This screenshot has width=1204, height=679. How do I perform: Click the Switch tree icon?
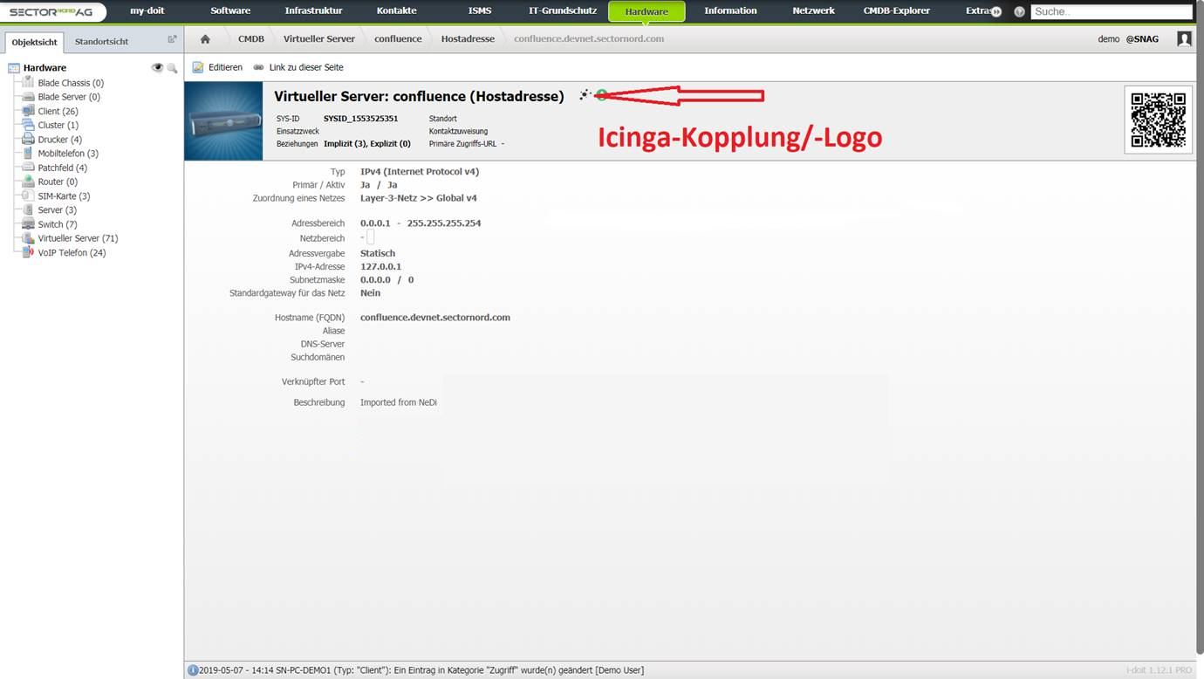point(29,224)
